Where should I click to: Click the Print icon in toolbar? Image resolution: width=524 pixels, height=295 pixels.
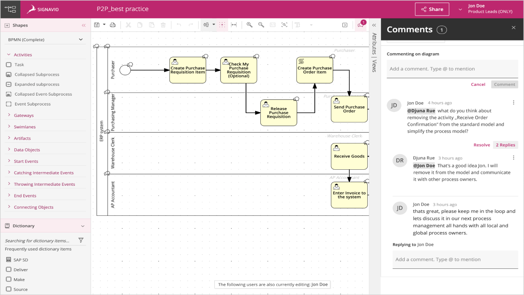113,25
